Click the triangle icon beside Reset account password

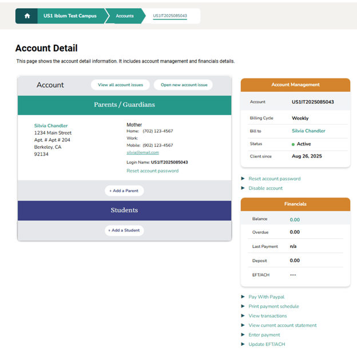[243, 179]
